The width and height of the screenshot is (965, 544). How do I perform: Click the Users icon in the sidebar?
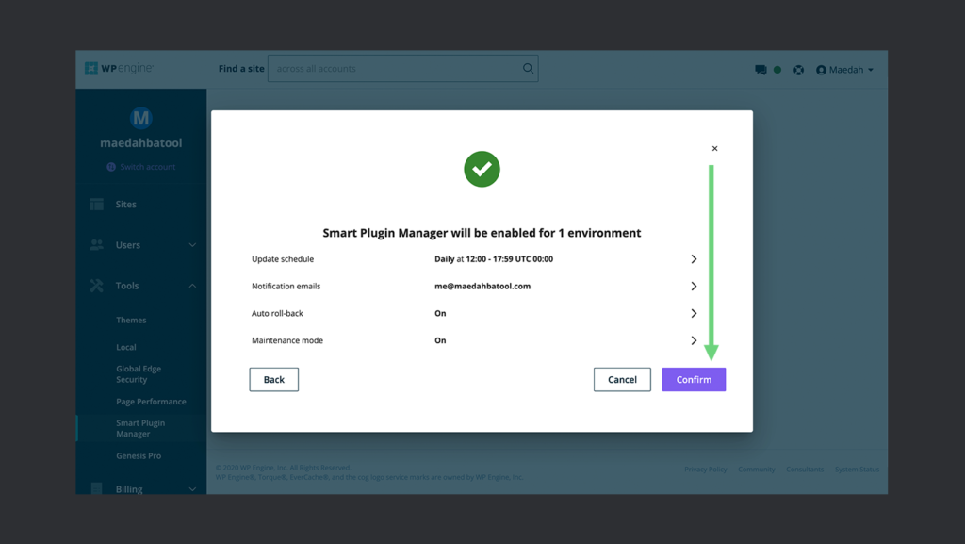coord(97,244)
